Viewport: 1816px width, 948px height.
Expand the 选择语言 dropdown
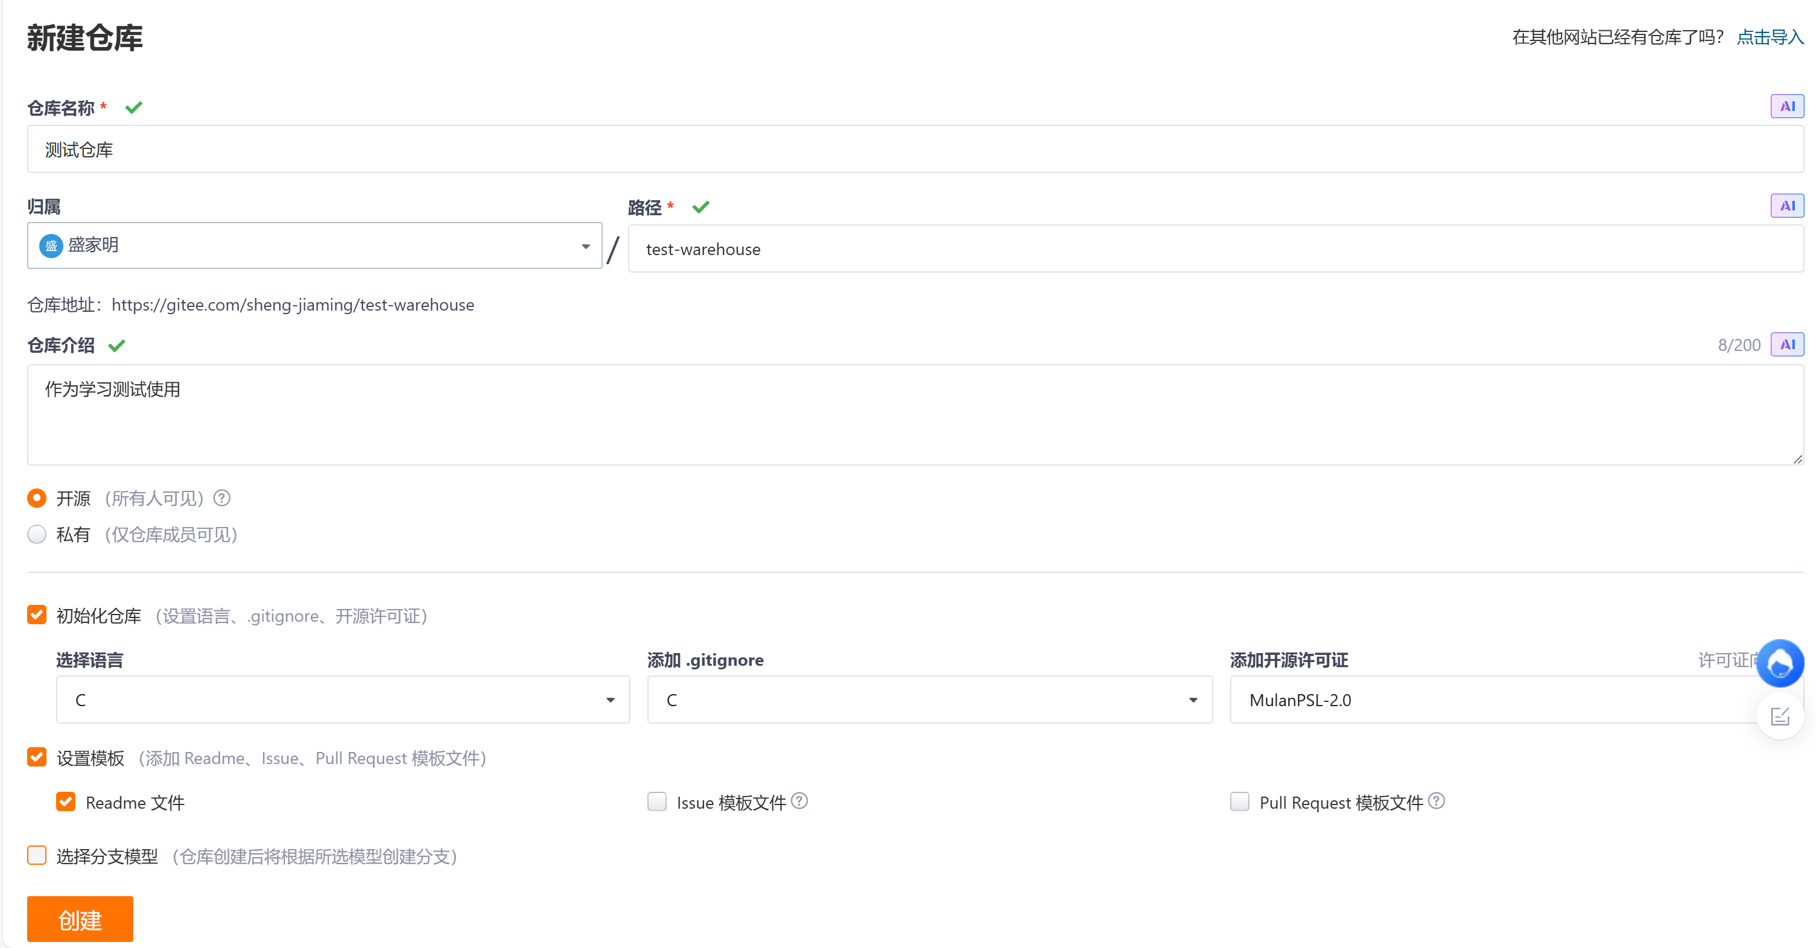tap(343, 700)
